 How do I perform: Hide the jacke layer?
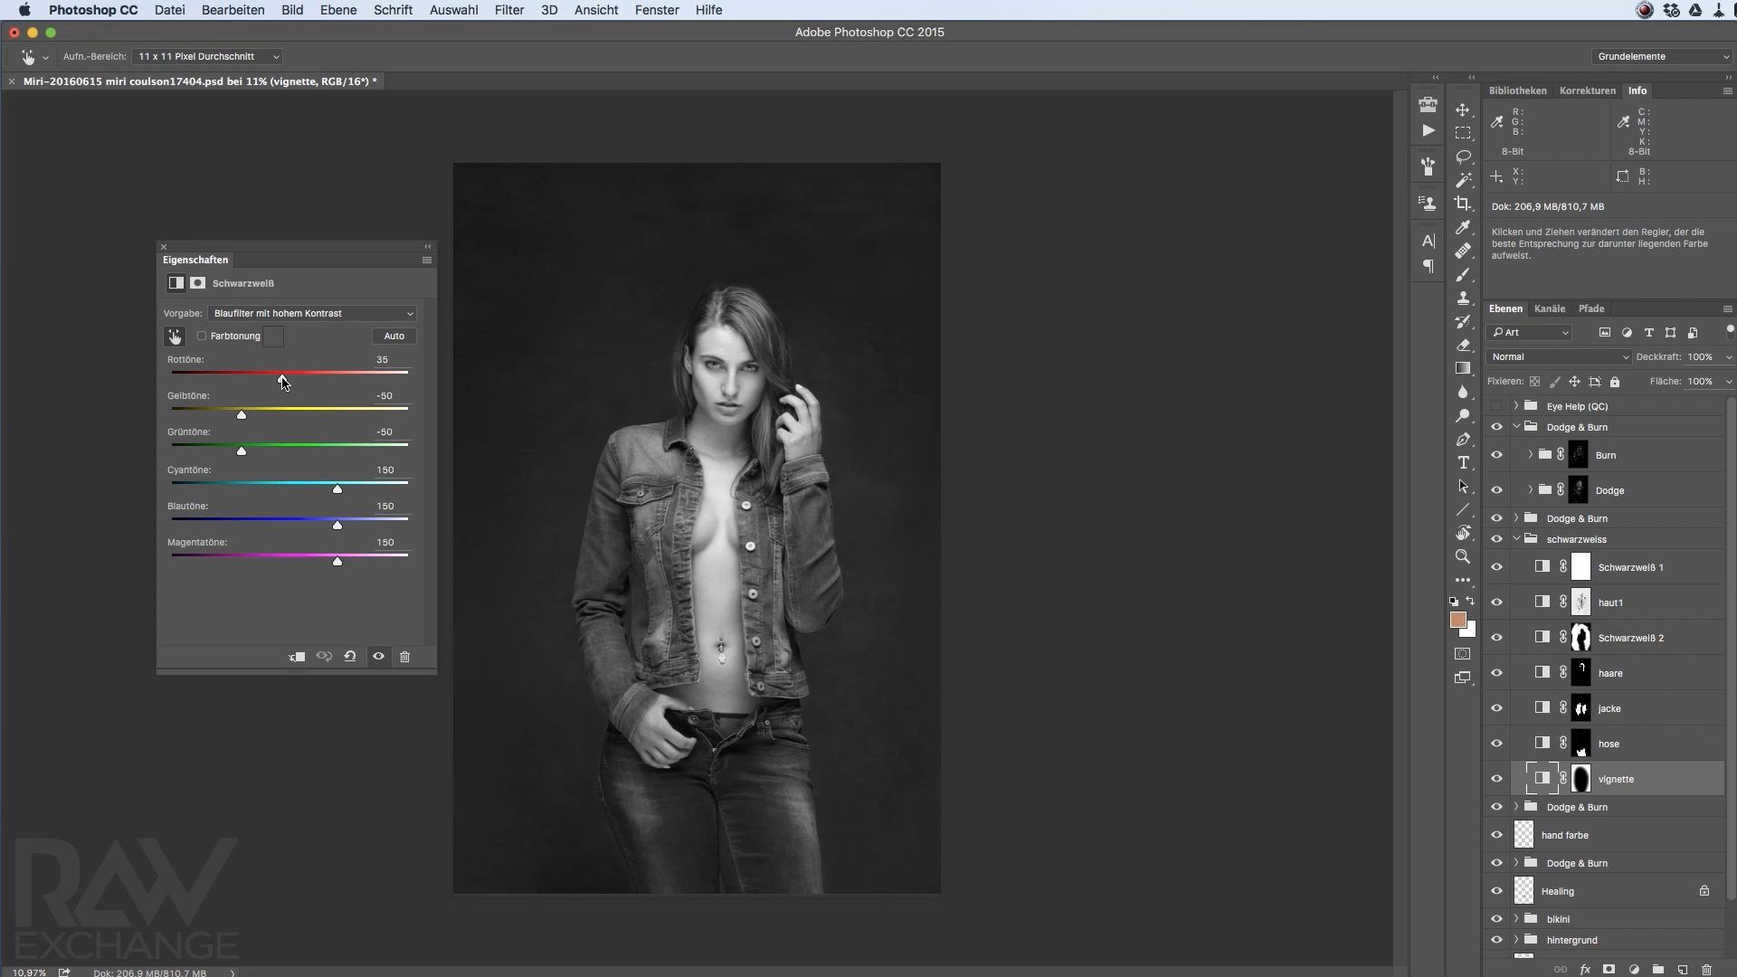[x=1496, y=708]
